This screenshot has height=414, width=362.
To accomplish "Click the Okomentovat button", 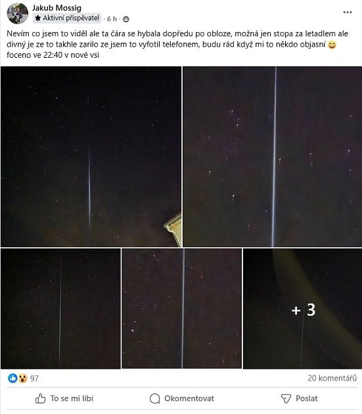I will [x=182, y=398].
